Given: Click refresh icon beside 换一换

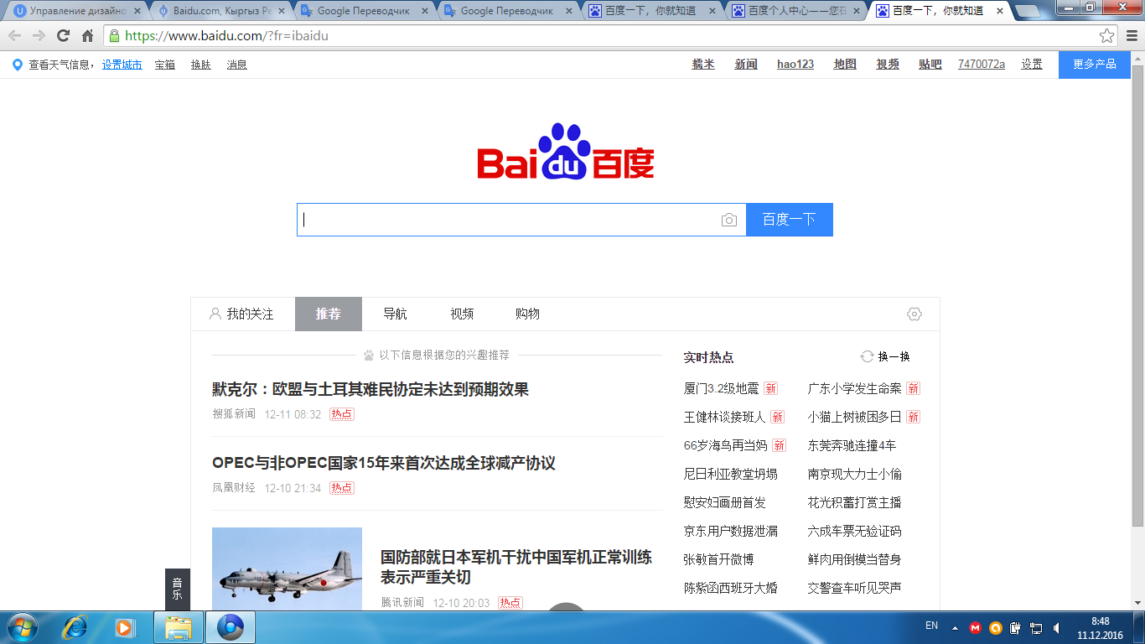Looking at the screenshot, I should point(867,356).
